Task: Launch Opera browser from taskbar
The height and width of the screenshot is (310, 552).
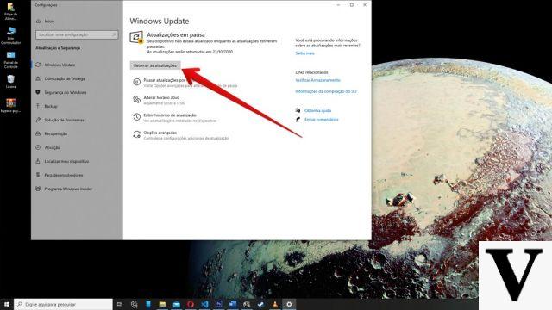Action: click(x=191, y=304)
